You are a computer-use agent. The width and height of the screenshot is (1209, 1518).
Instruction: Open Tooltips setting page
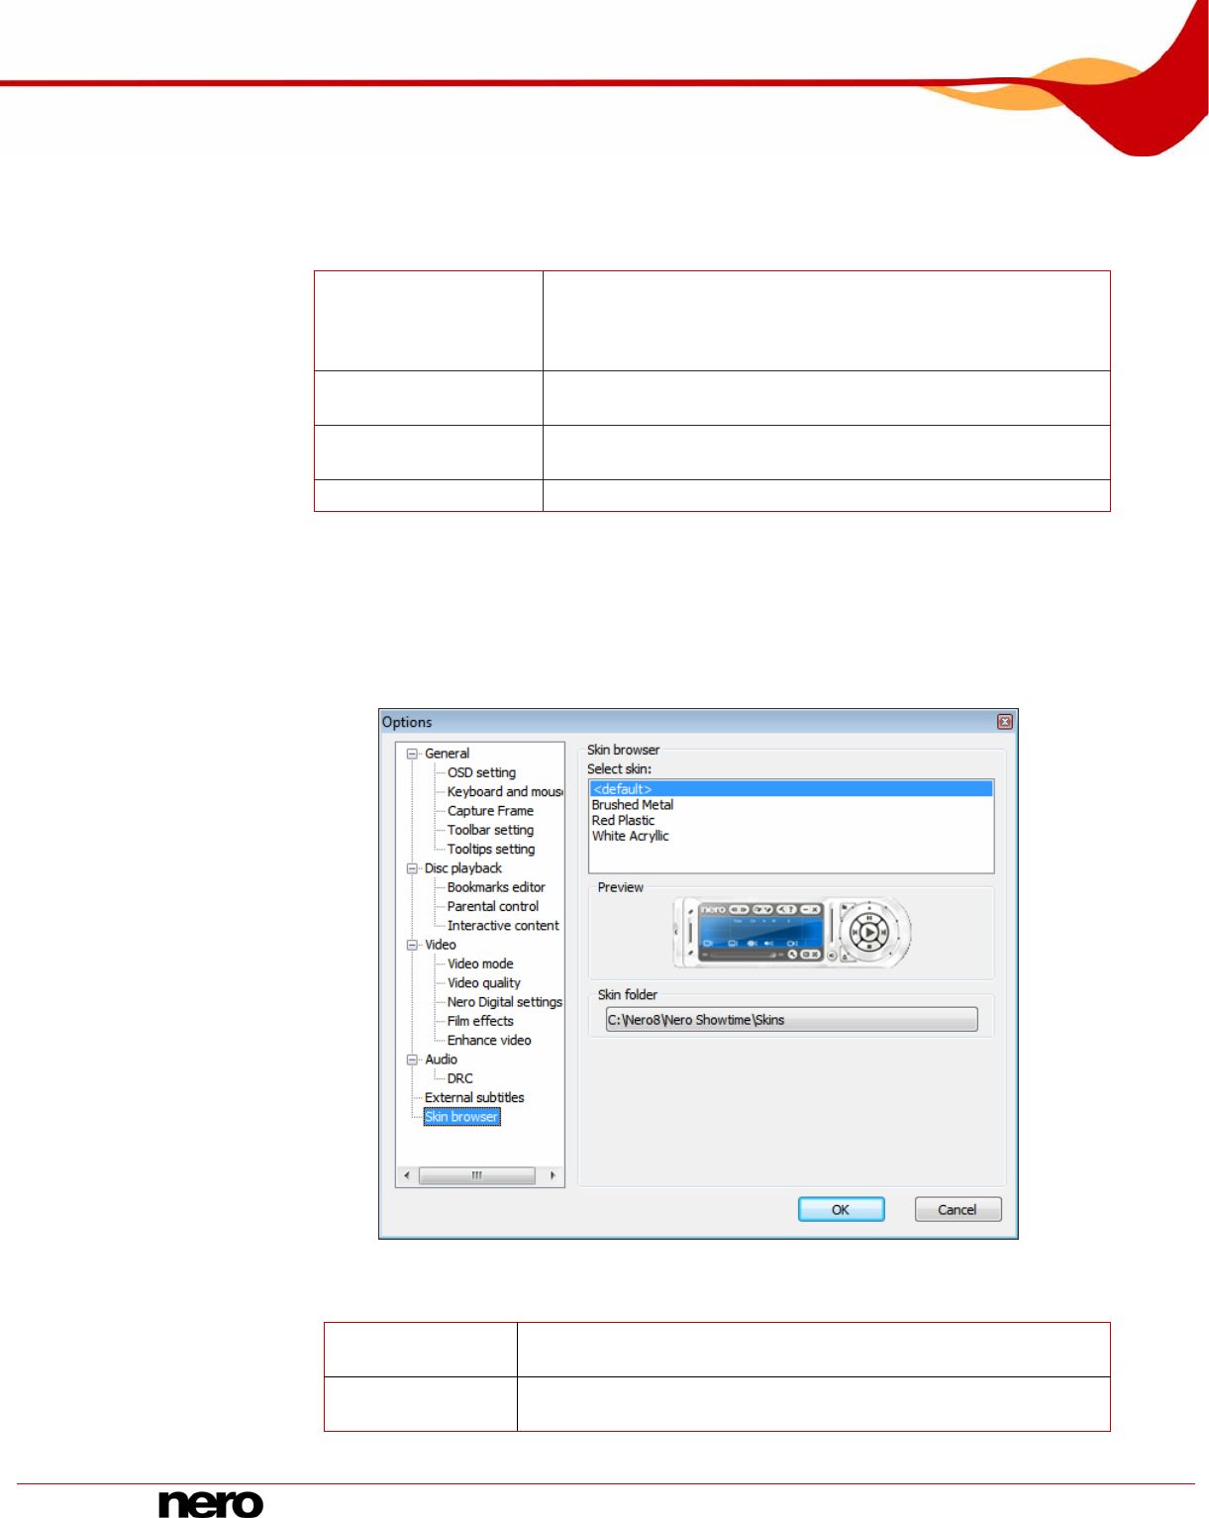point(490,849)
